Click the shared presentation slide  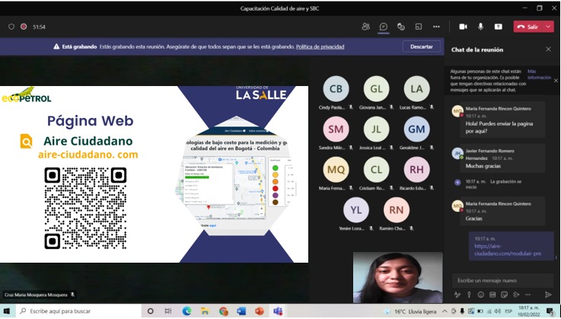[x=154, y=174]
